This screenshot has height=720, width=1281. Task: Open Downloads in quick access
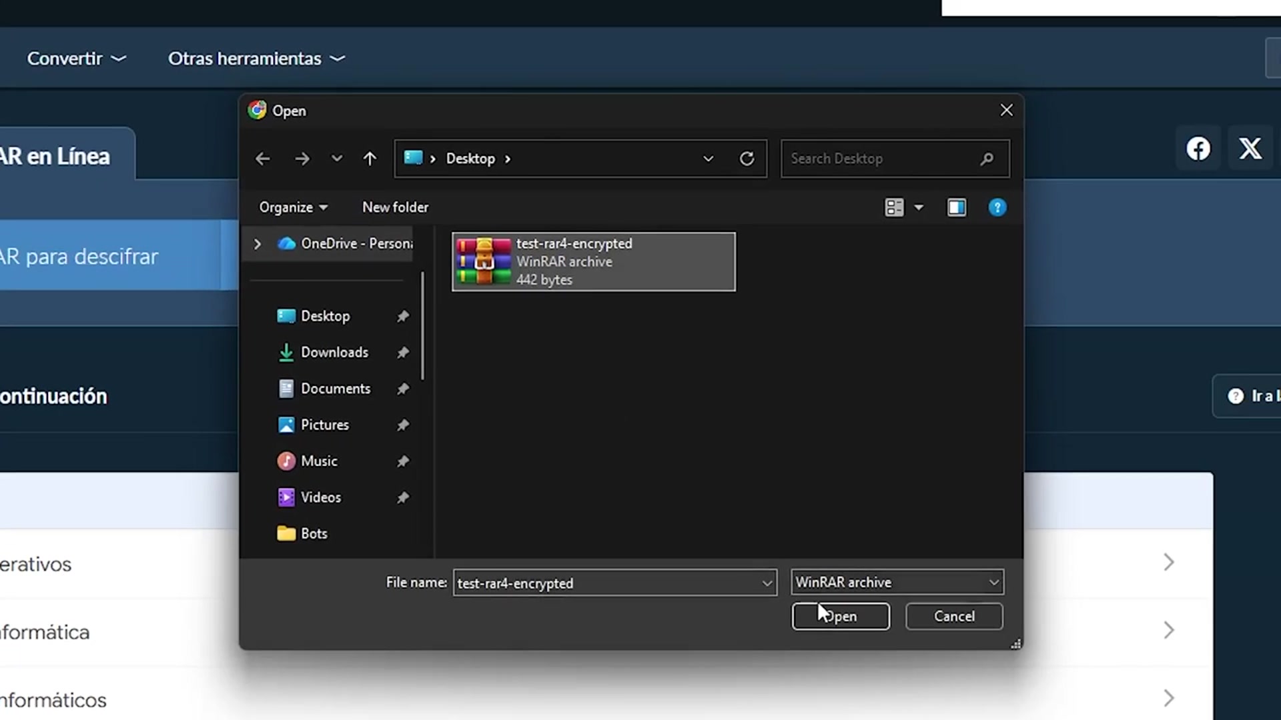322,352
